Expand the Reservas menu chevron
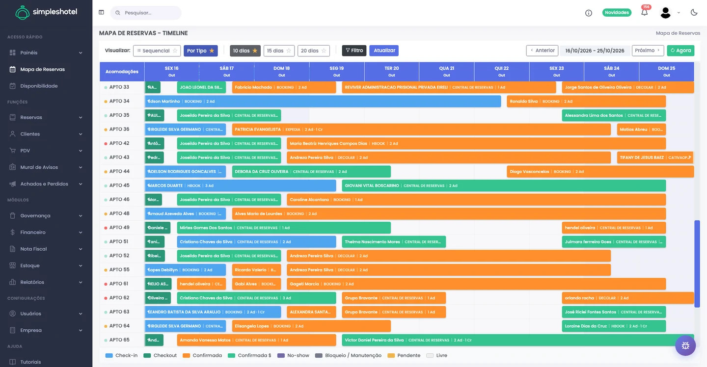This screenshot has width=707, height=367. [x=81, y=117]
